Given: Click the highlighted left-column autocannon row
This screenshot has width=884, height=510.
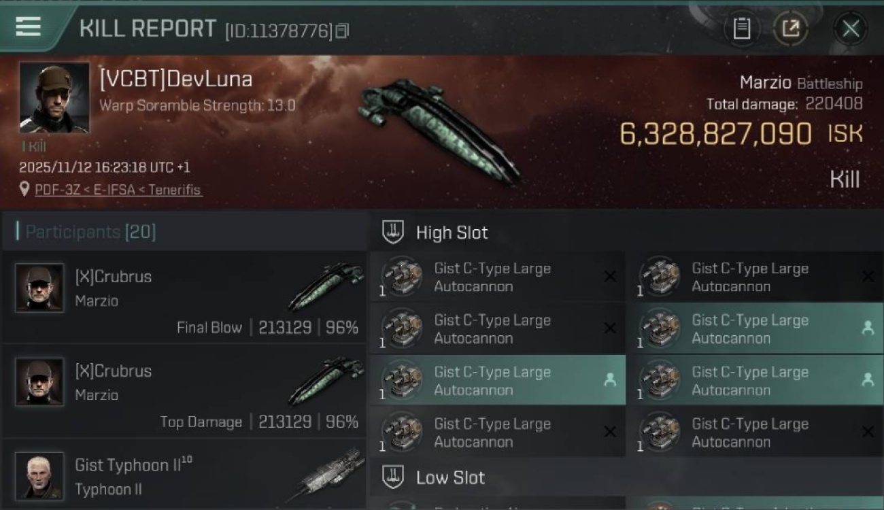Looking at the screenshot, I should coord(496,381).
